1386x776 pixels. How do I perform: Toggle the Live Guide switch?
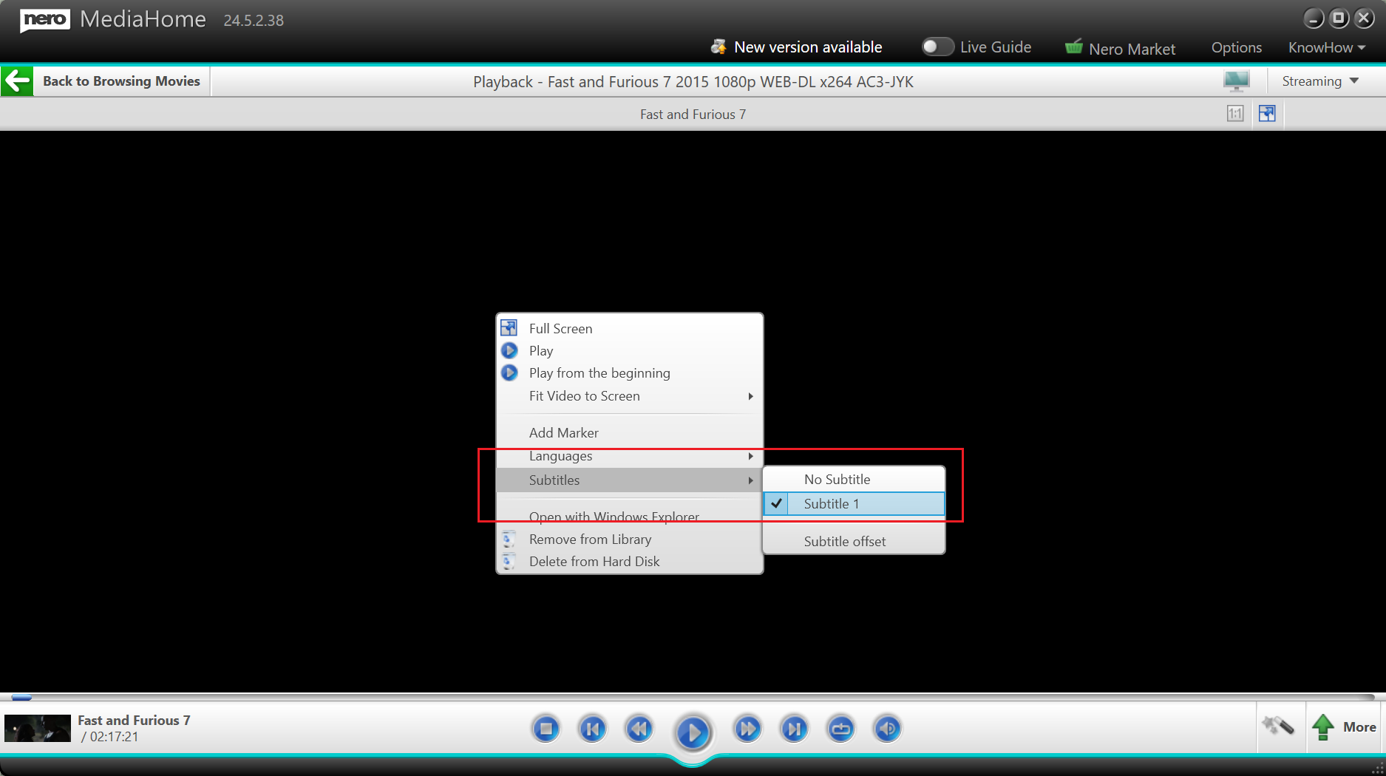pos(937,47)
